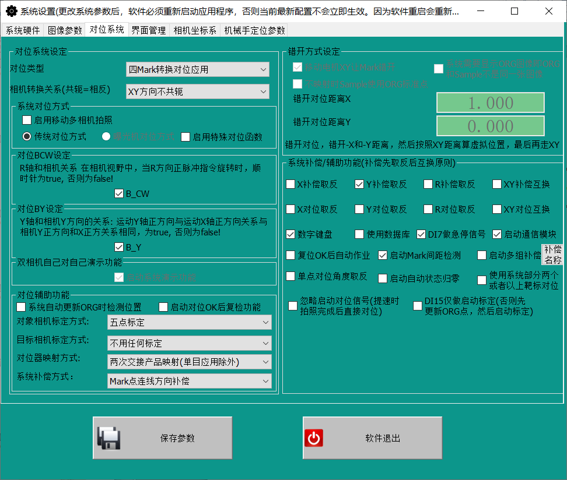
Task: Switch to the 图像参数 tab
Action: (65, 30)
